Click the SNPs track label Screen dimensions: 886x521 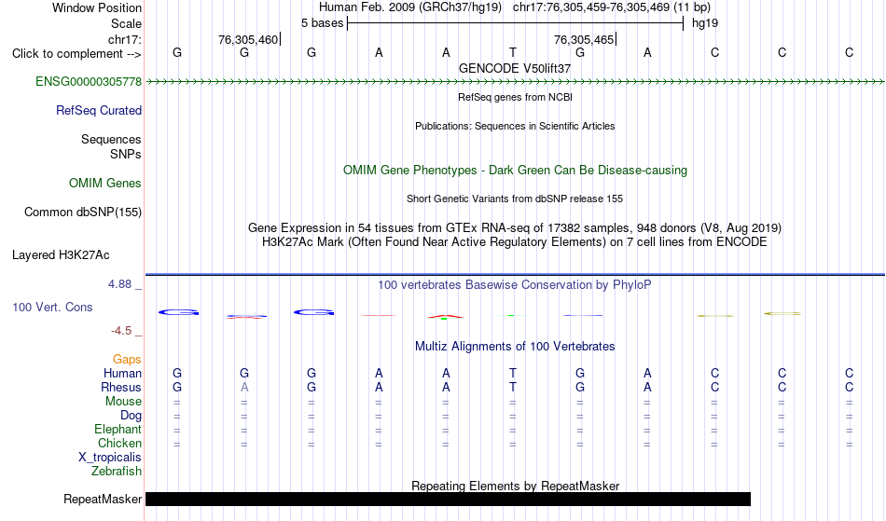pos(126,155)
